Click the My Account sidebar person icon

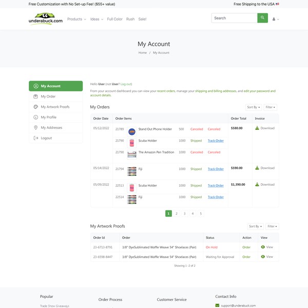click(36, 86)
